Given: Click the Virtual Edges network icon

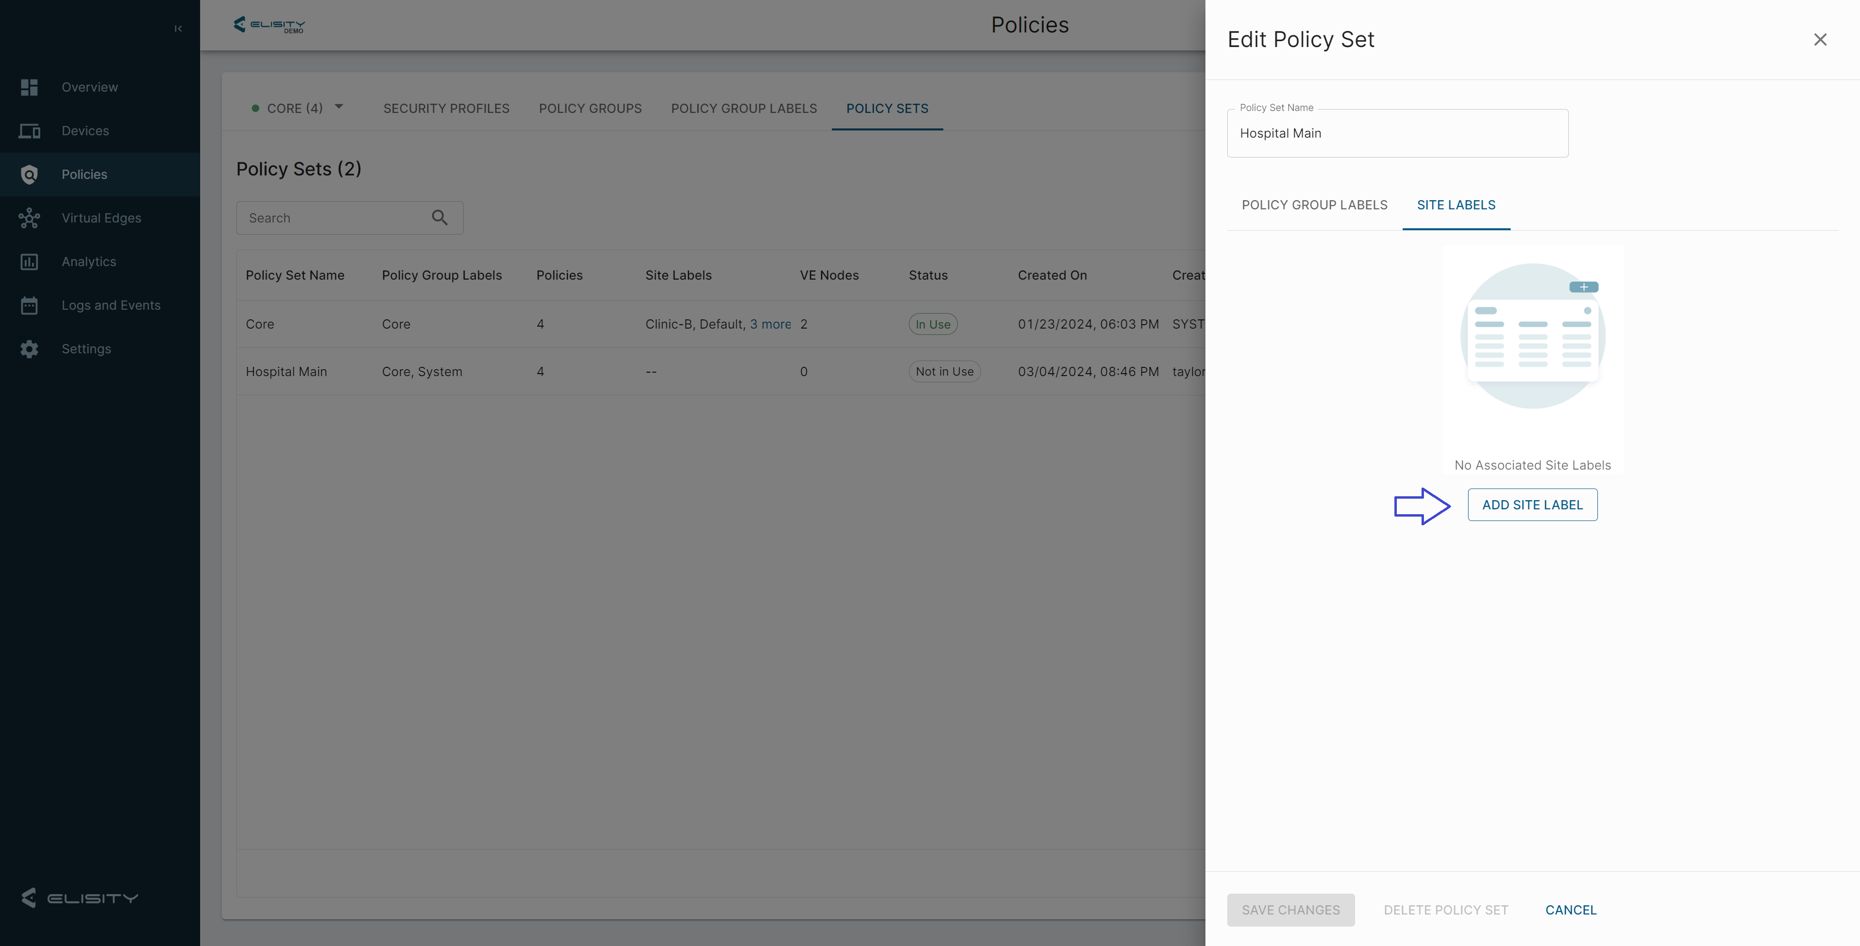Looking at the screenshot, I should 29,218.
